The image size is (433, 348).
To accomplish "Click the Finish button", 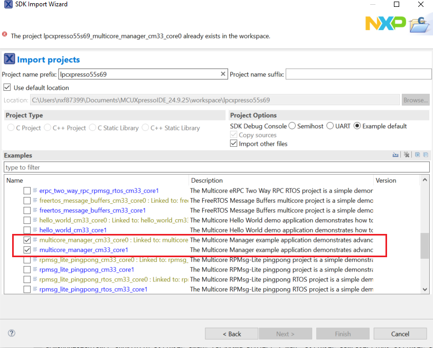I will (x=343, y=334).
